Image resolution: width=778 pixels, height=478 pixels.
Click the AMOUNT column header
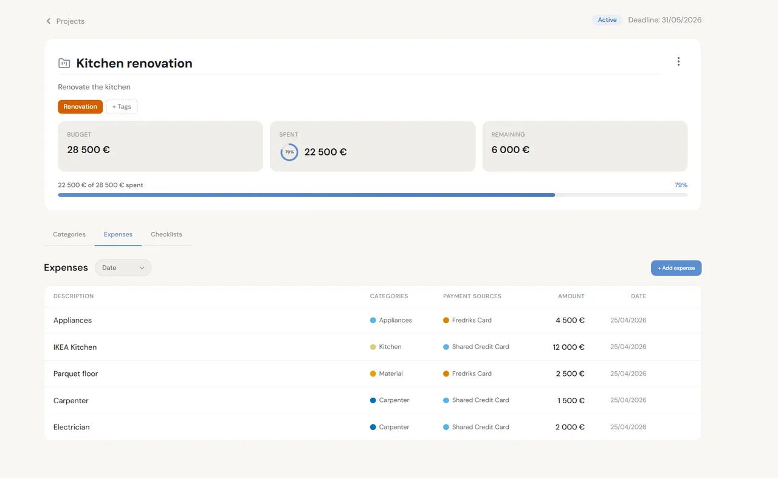571,296
